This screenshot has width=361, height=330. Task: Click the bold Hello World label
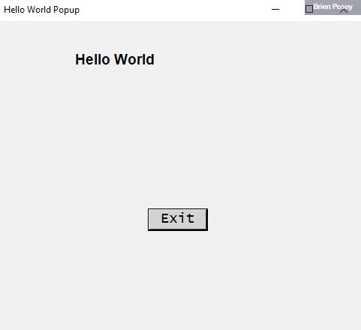click(x=115, y=59)
